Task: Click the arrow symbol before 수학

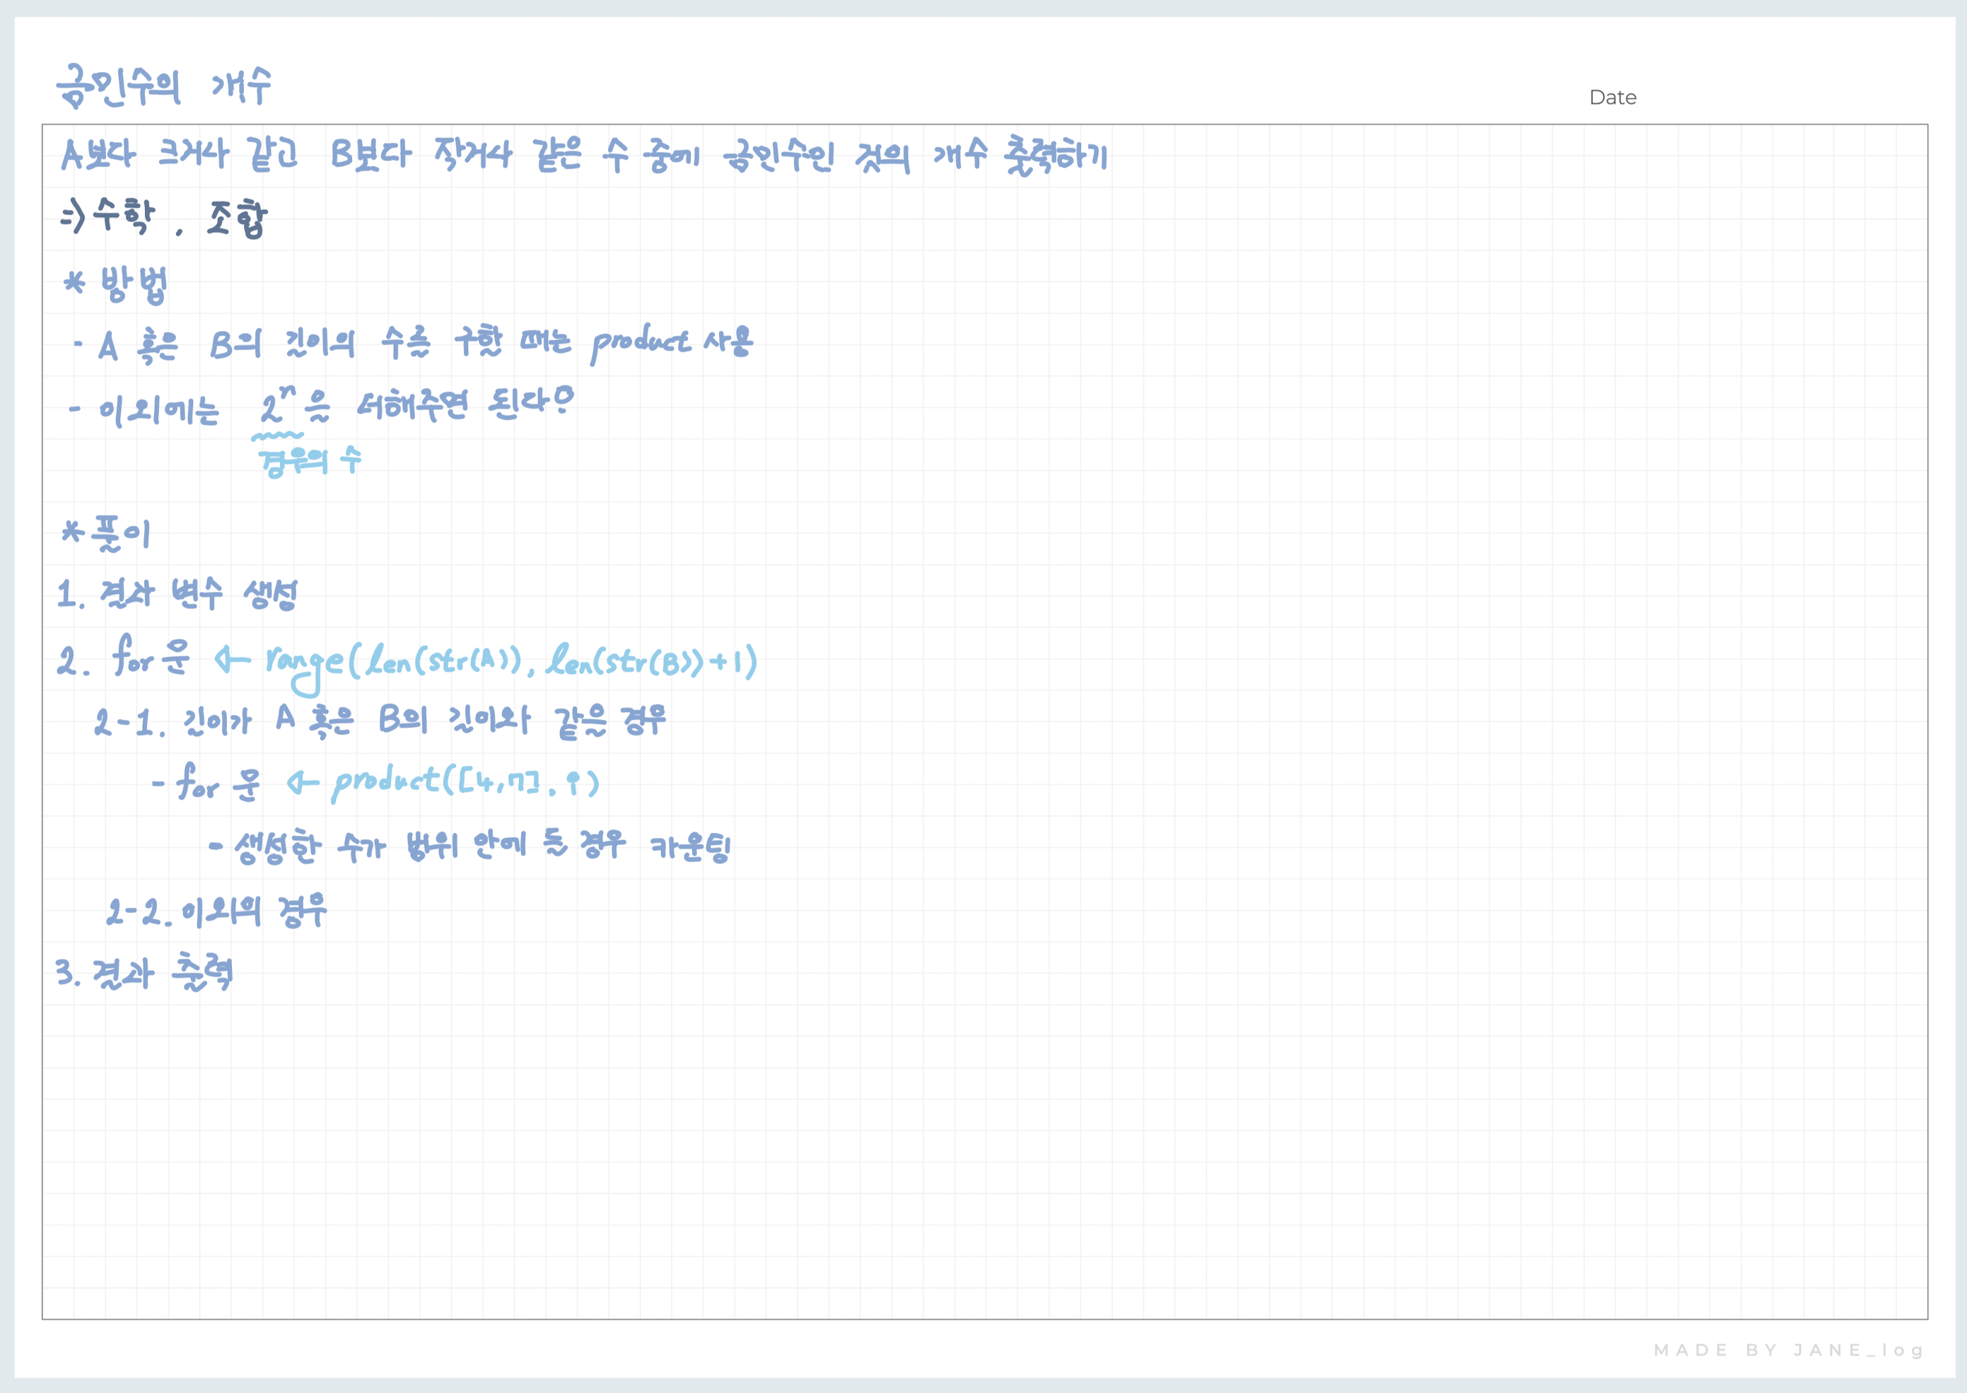Action: [73, 216]
